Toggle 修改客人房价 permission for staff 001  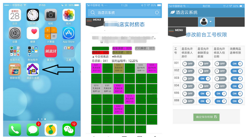tap(188, 63)
